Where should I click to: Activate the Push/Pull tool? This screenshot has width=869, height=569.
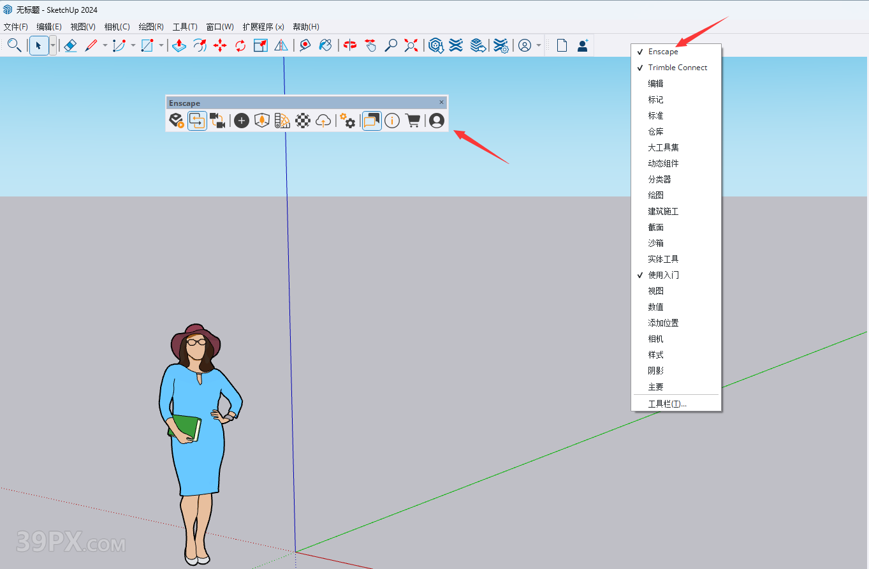coord(179,45)
